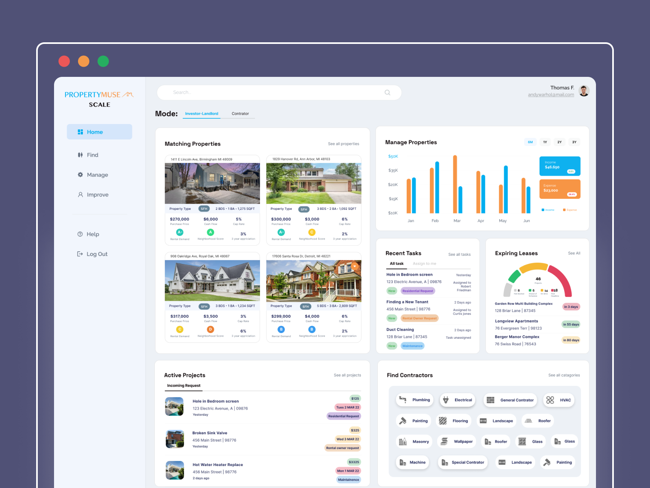
Task: Click the Mon 1 MAR 22 date badge
Action: [x=348, y=471]
